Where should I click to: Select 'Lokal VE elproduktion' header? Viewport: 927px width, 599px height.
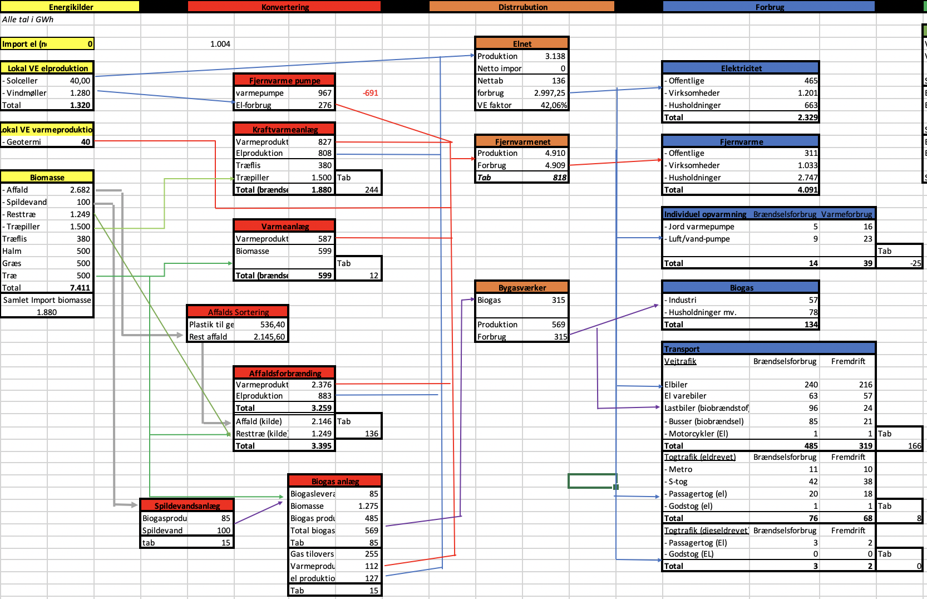pyautogui.click(x=47, y=68)
